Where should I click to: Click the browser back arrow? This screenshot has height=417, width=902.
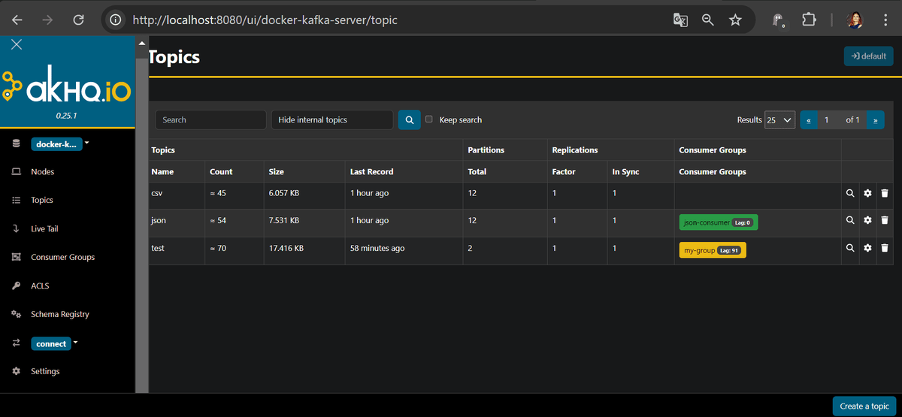17,20
